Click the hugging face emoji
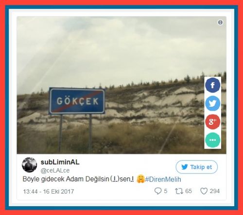Viewport: 243px width, 215px height. coord(140,179)
